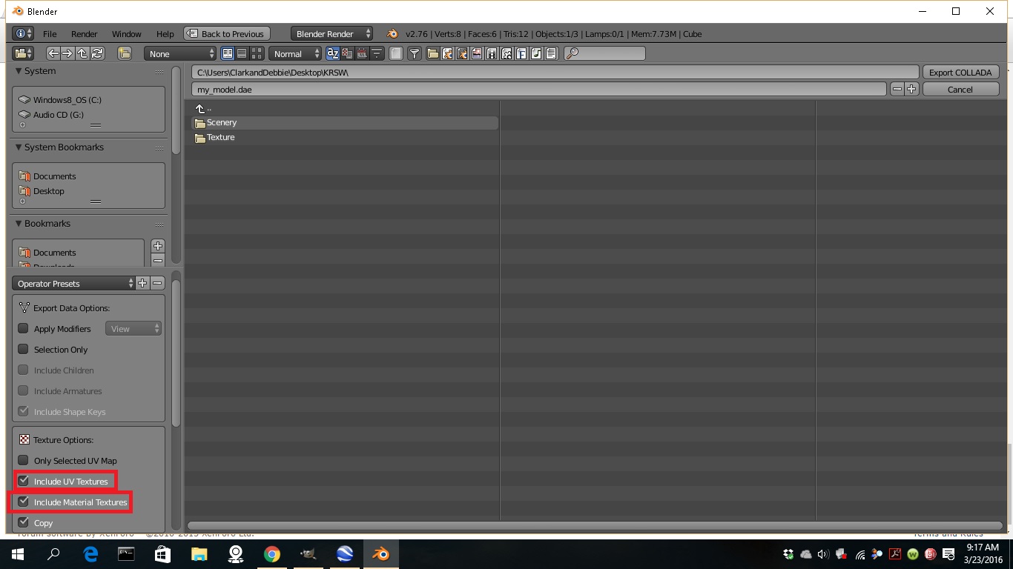Collapse the System Bookmarks panel
The width and height of the screenshot is (1013, 569).
click(19, 147)
